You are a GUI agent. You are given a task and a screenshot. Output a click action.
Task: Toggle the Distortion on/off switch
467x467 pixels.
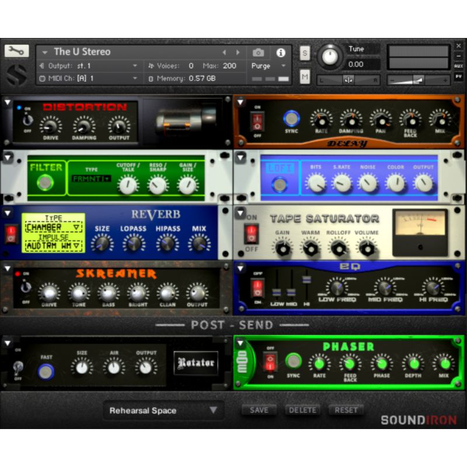(27, 120)
